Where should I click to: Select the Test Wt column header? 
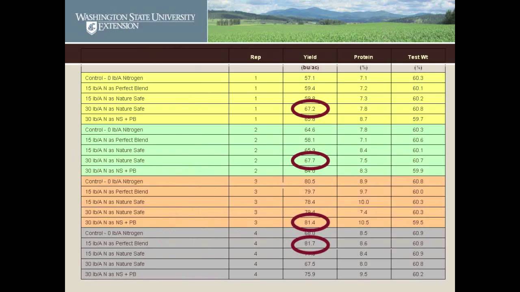418,57
